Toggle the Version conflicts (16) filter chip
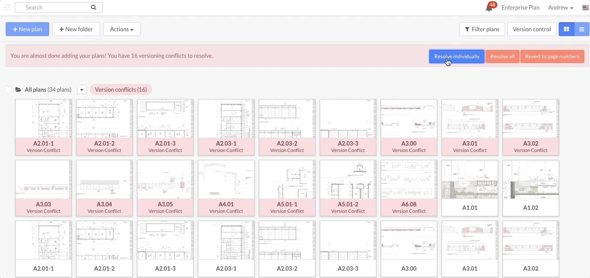This screenshot has width=590, height=278. pos(121,89)
